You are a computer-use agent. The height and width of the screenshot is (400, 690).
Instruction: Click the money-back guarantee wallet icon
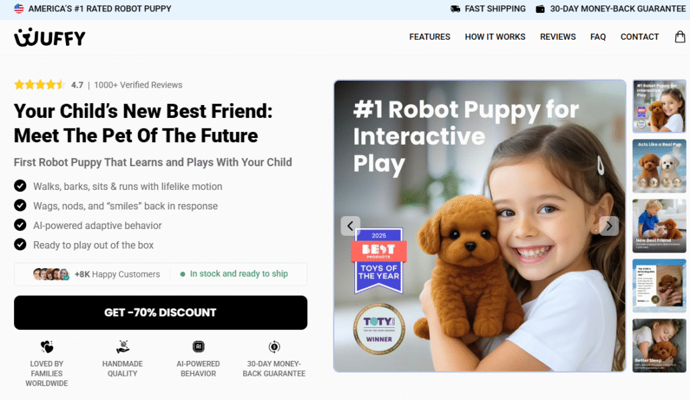(x=540, y=9)
